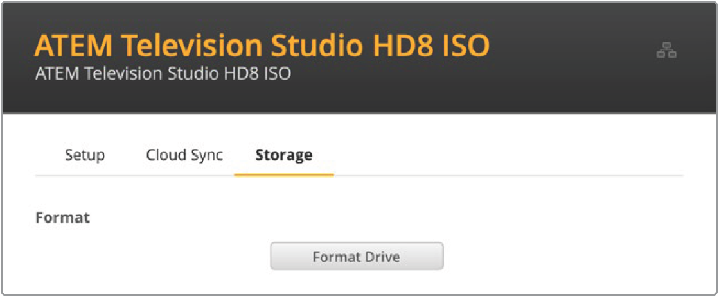Click the word Cloud in the tab row

click(x=166, y=155)
